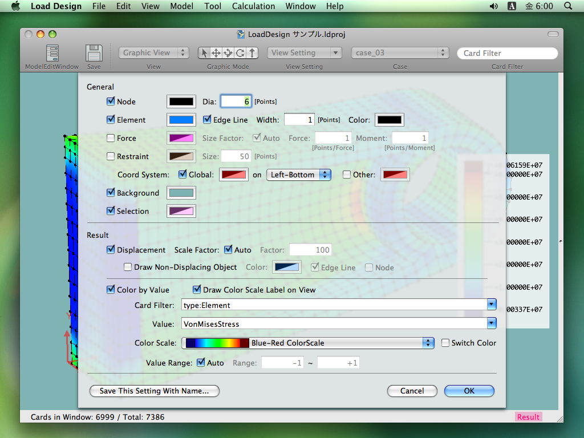Confirm settings with the OK button
Screen dimensions: 584x438
coord(469,391)
